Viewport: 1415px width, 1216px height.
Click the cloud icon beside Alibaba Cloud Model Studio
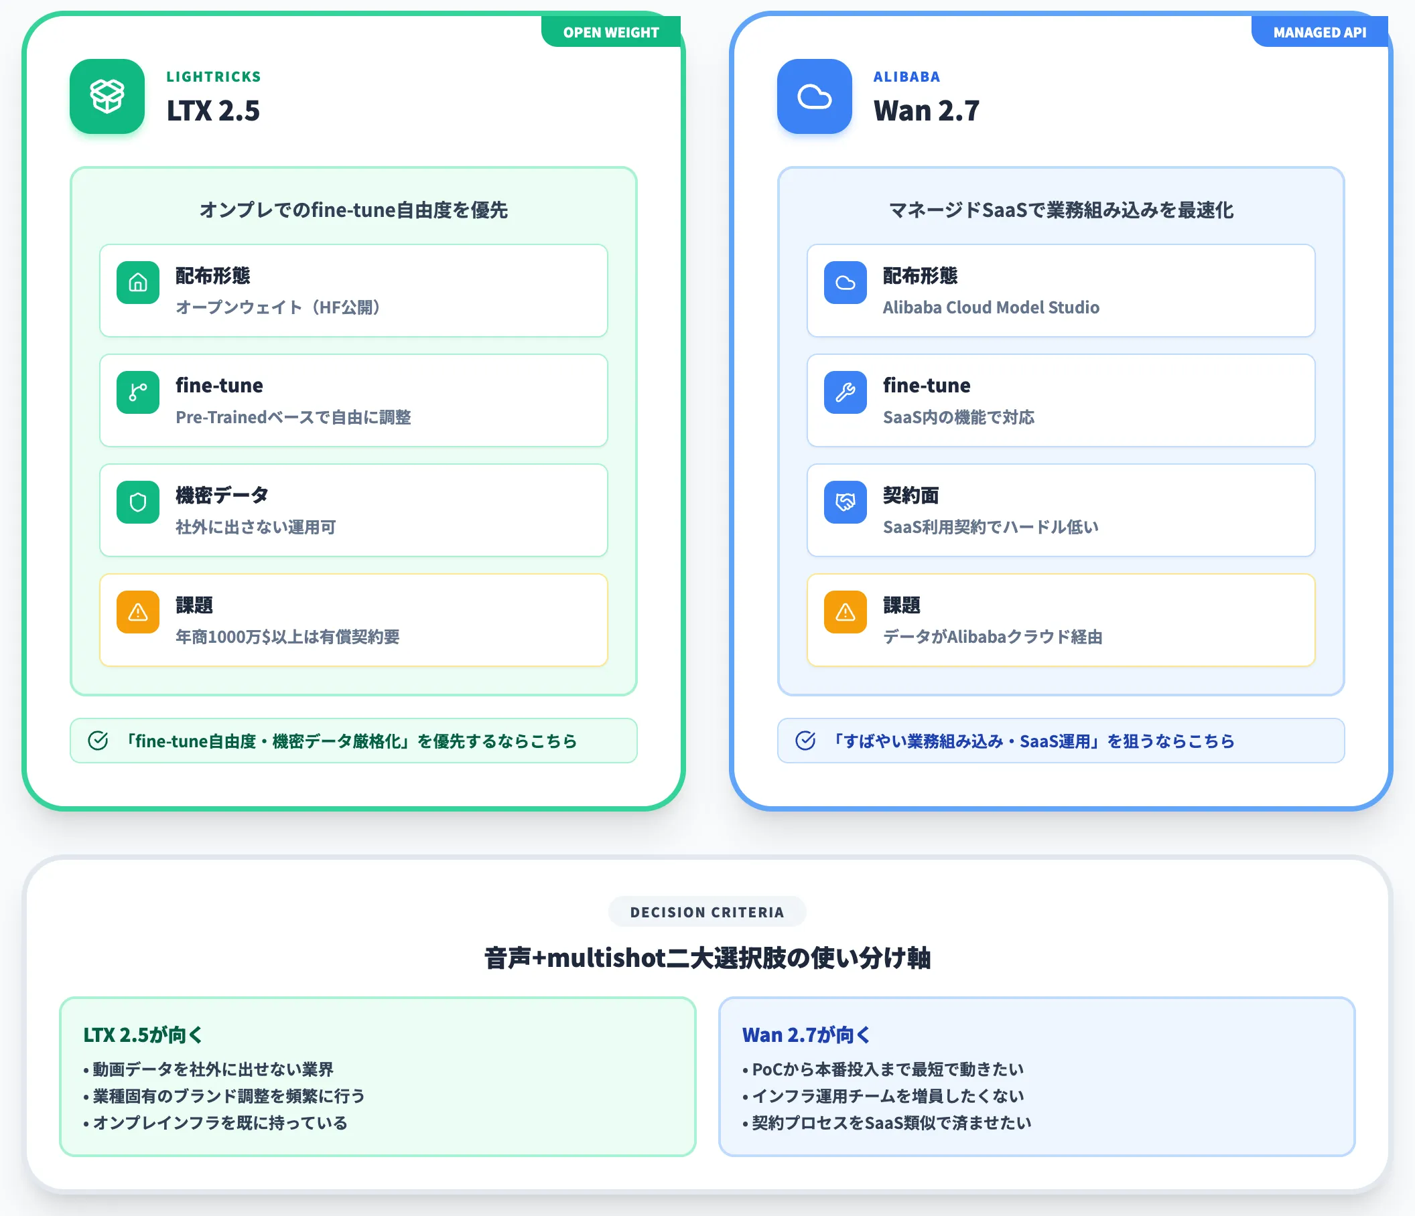846,282
